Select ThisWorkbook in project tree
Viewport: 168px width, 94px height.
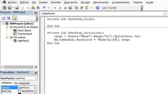25,34
